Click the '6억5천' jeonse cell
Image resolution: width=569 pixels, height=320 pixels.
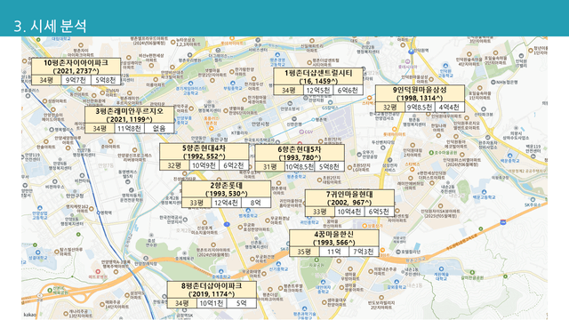(380, 212)
